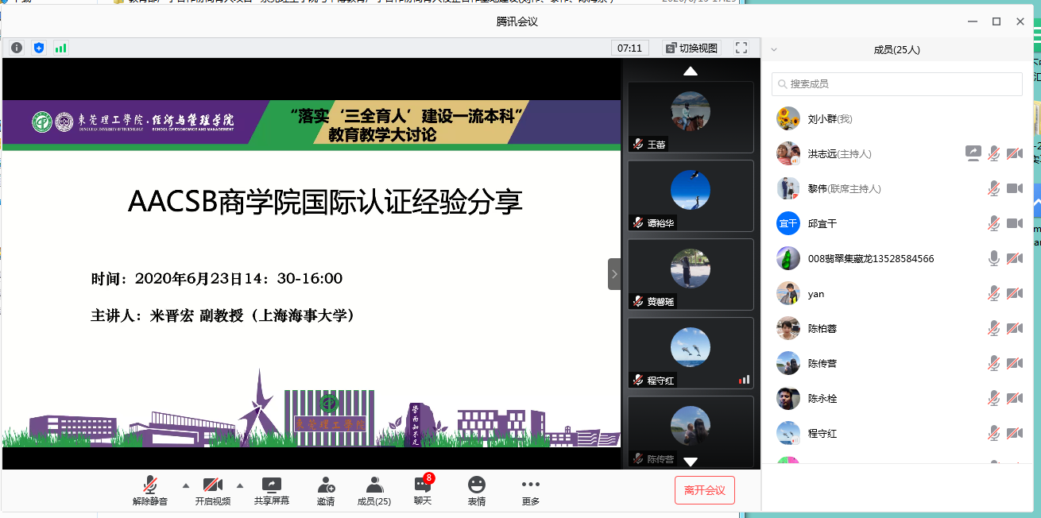Viewport: 1041px width, 518px height.
Task: Click 黎伟's avatar in member list
Action: click(788, 188)
